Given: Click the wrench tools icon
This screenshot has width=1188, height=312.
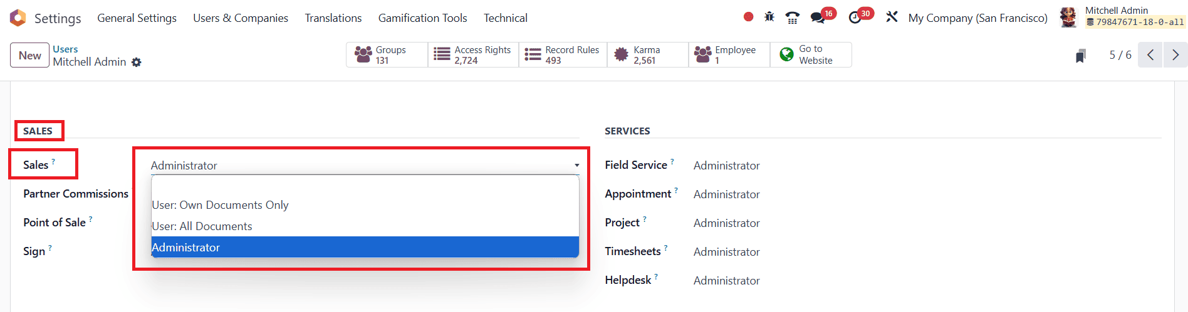Looking at the screenshot, I should 892,17.
